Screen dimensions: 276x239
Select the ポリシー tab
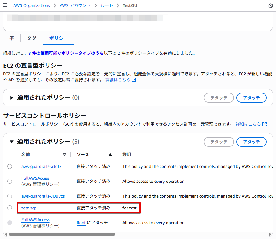pos(59,38)
